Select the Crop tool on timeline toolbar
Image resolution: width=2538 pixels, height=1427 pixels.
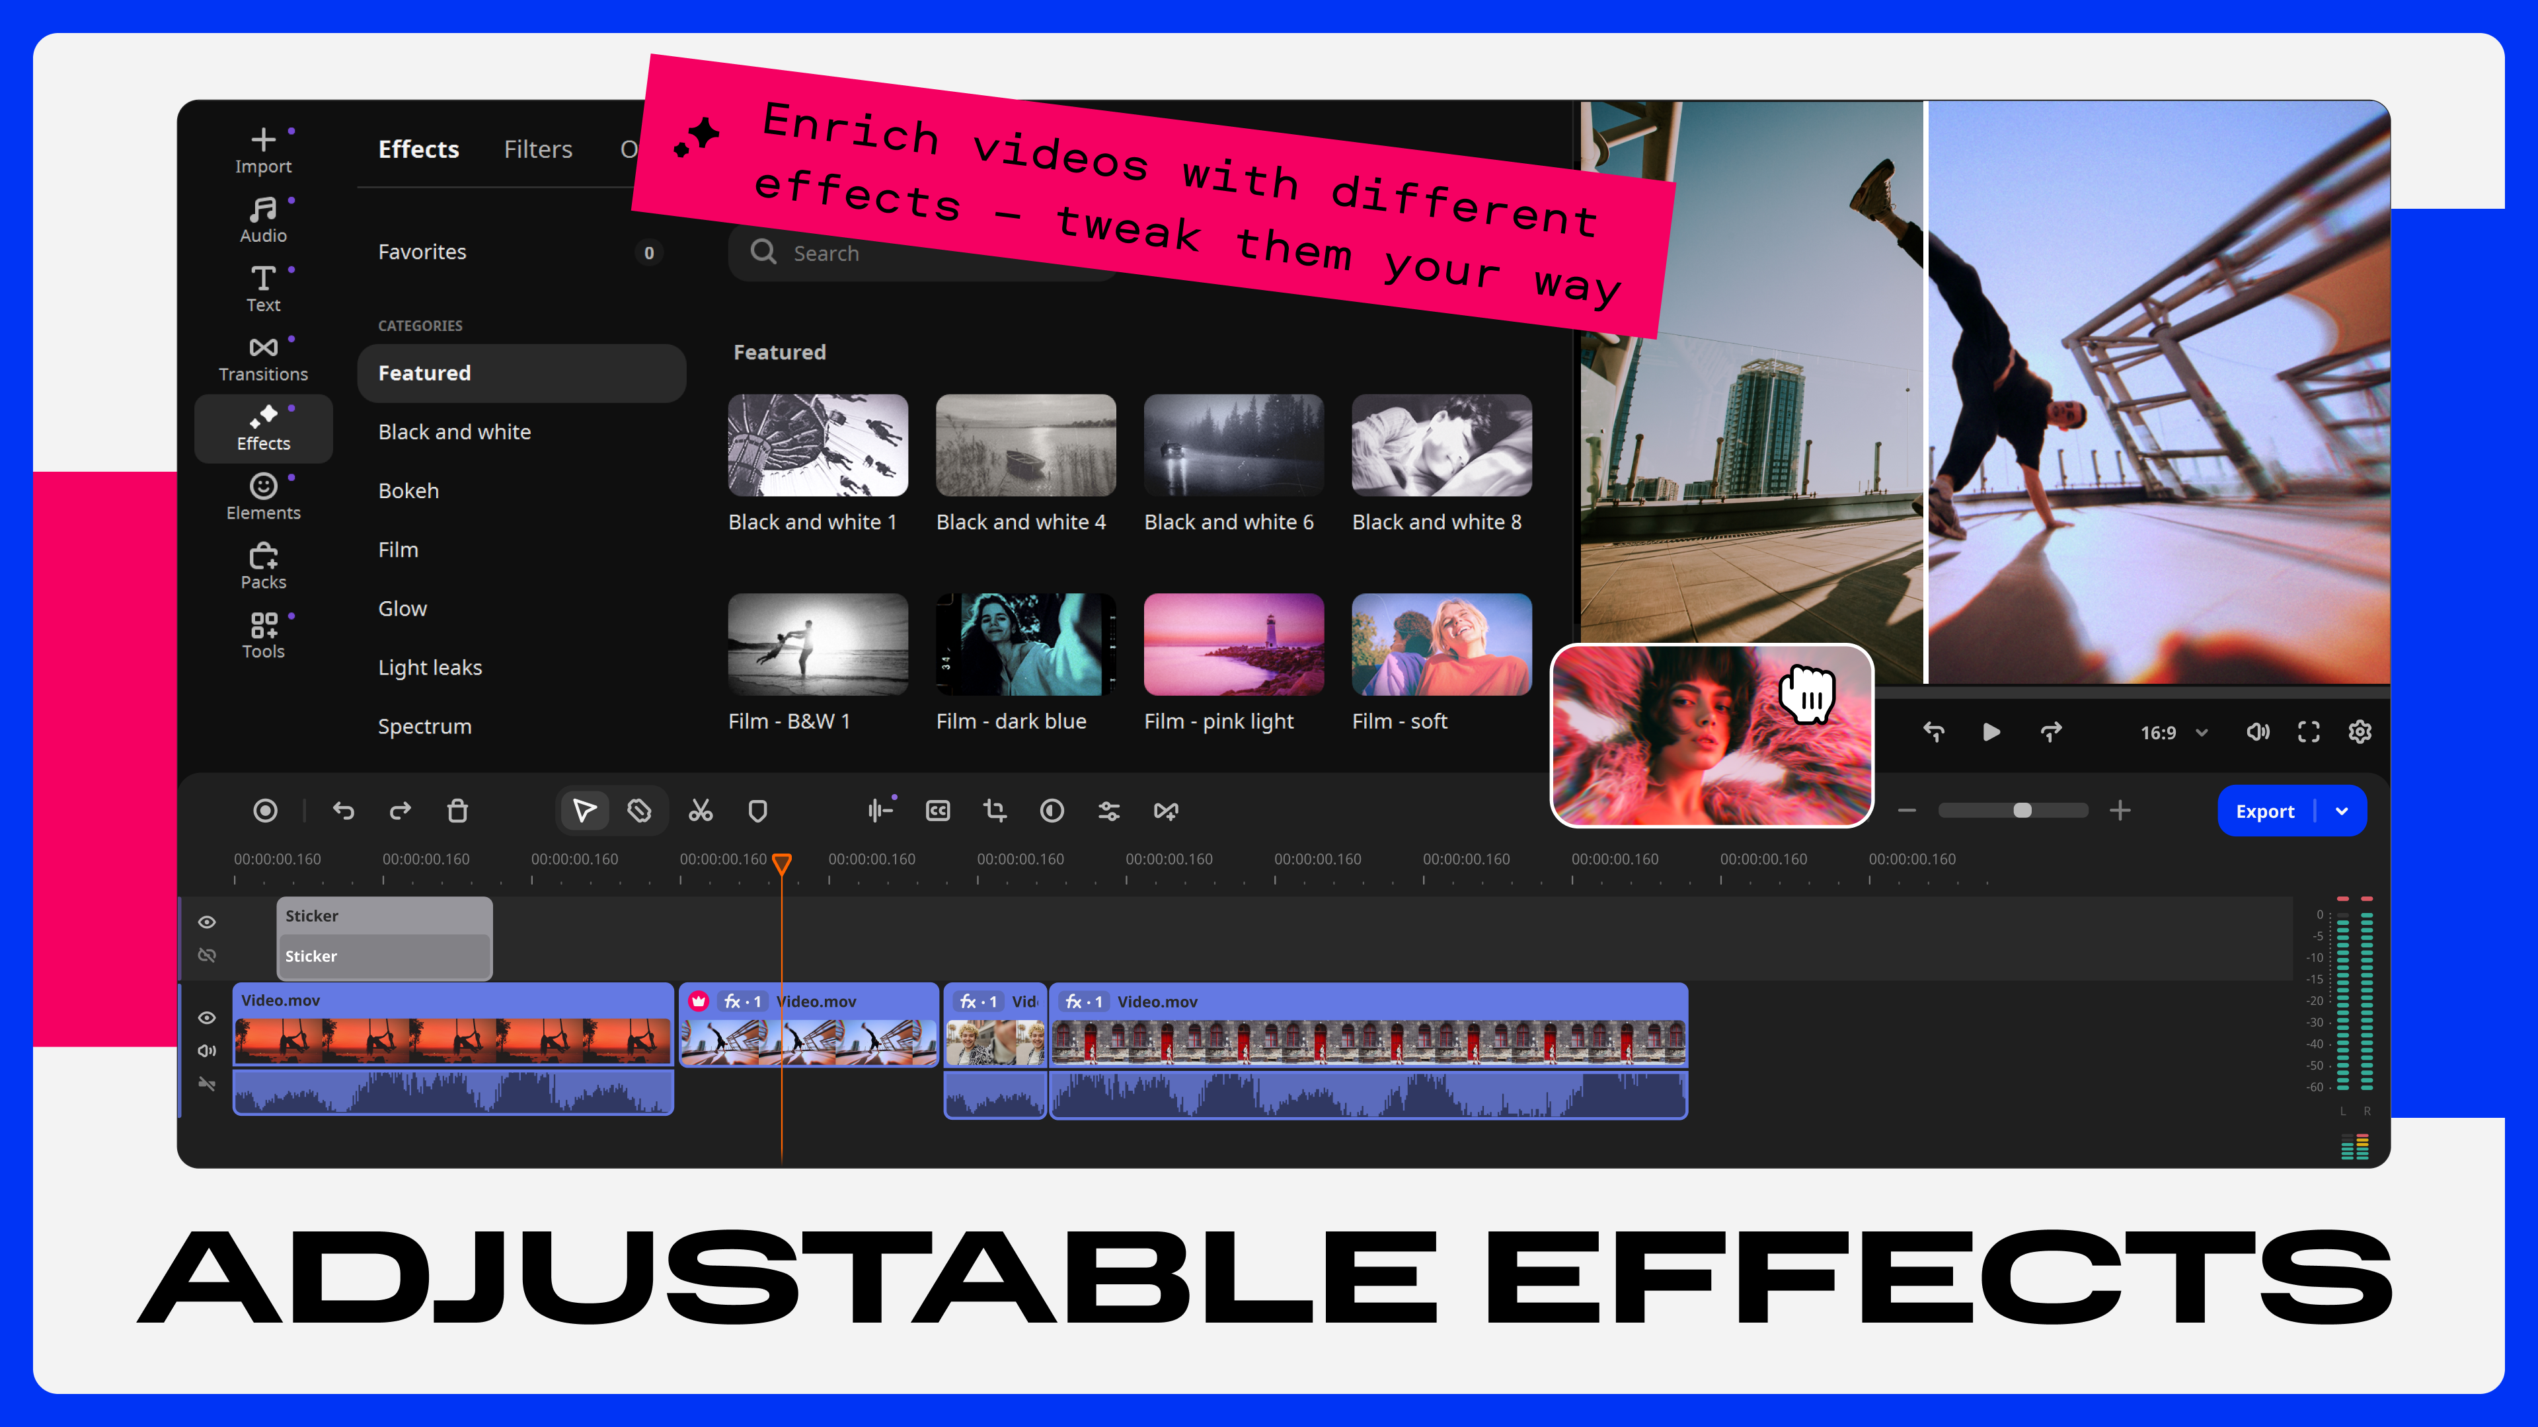coord(994,811)
